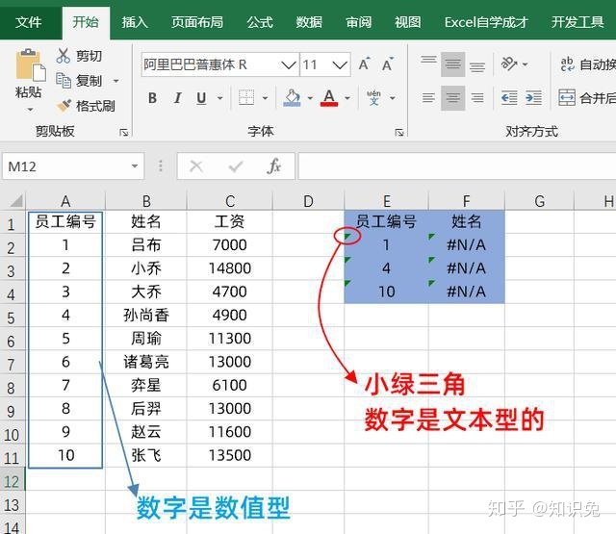Expand Paste options arrow

point(30,110)
